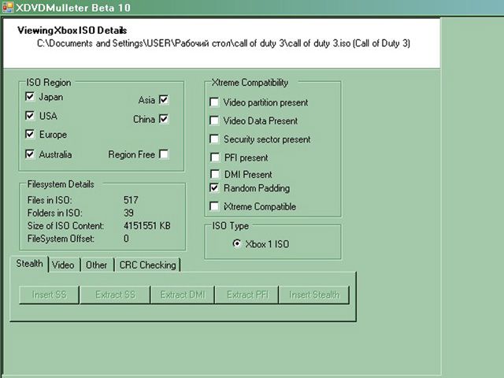This screenshot has width=504, height=378.
Task: Click the Extract SS button
Action: coord(115,295)
